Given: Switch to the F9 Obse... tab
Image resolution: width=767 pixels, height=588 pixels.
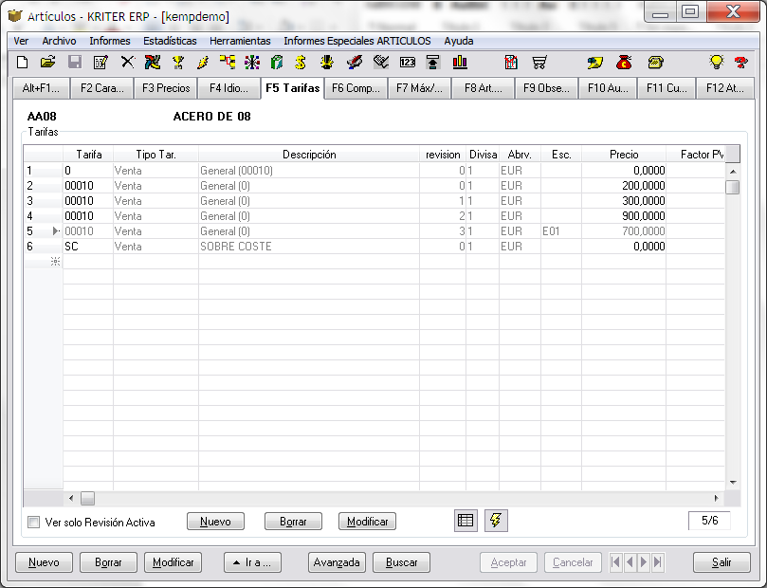Looking at the screenshot, I should pyautogui.click(x=546, y=88).
